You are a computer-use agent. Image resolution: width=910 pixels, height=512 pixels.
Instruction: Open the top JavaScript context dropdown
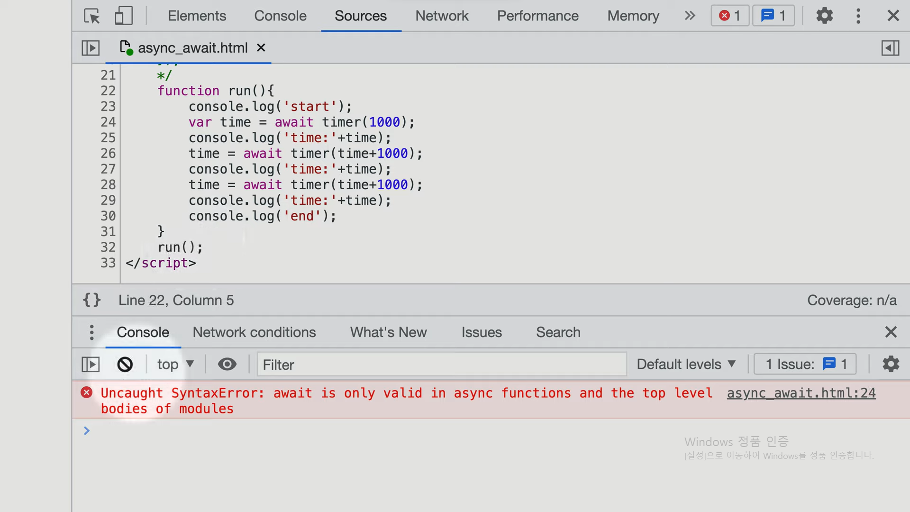pyautogui.click(x=176, y=364)
